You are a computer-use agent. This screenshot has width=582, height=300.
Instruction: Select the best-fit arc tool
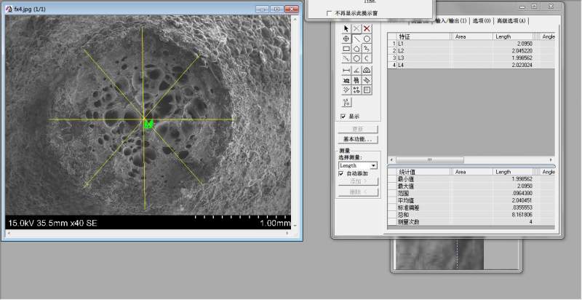click(367, 59)
